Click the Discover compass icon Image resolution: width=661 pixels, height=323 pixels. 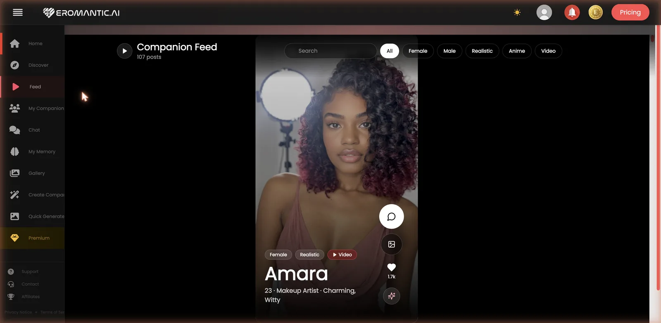14,65
